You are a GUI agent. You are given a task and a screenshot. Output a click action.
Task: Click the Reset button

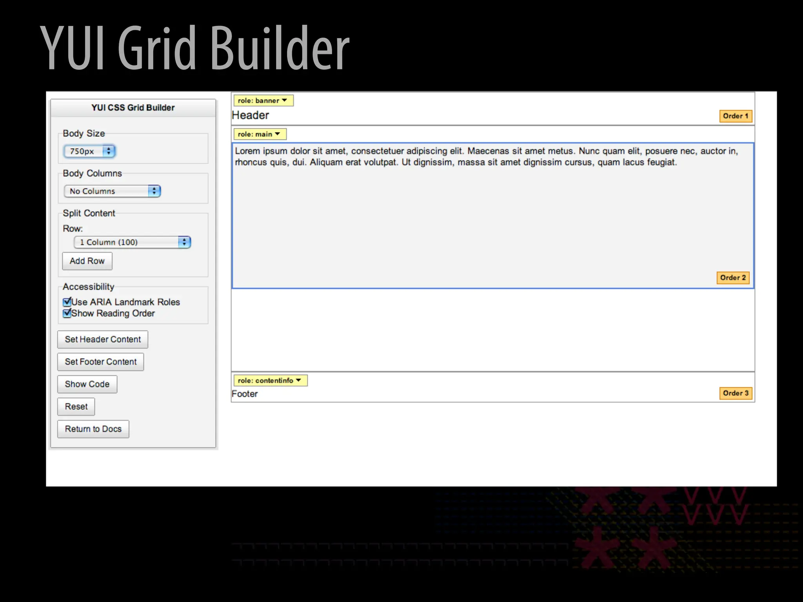[x=76, y=406]
